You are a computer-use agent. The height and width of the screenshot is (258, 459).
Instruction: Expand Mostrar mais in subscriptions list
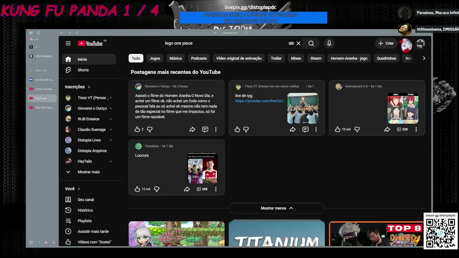coord(89,172)
